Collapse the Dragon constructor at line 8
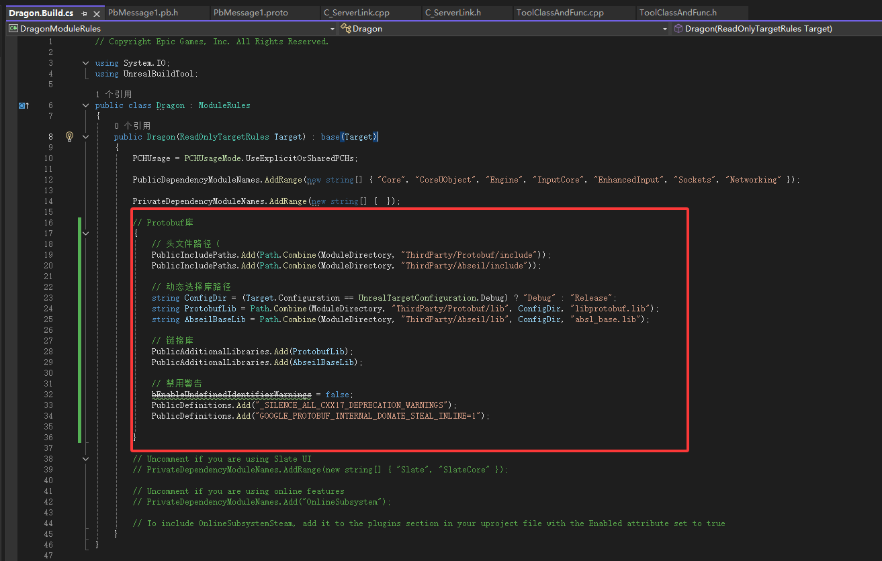882x561 pixels. click(x=85, y=136)
